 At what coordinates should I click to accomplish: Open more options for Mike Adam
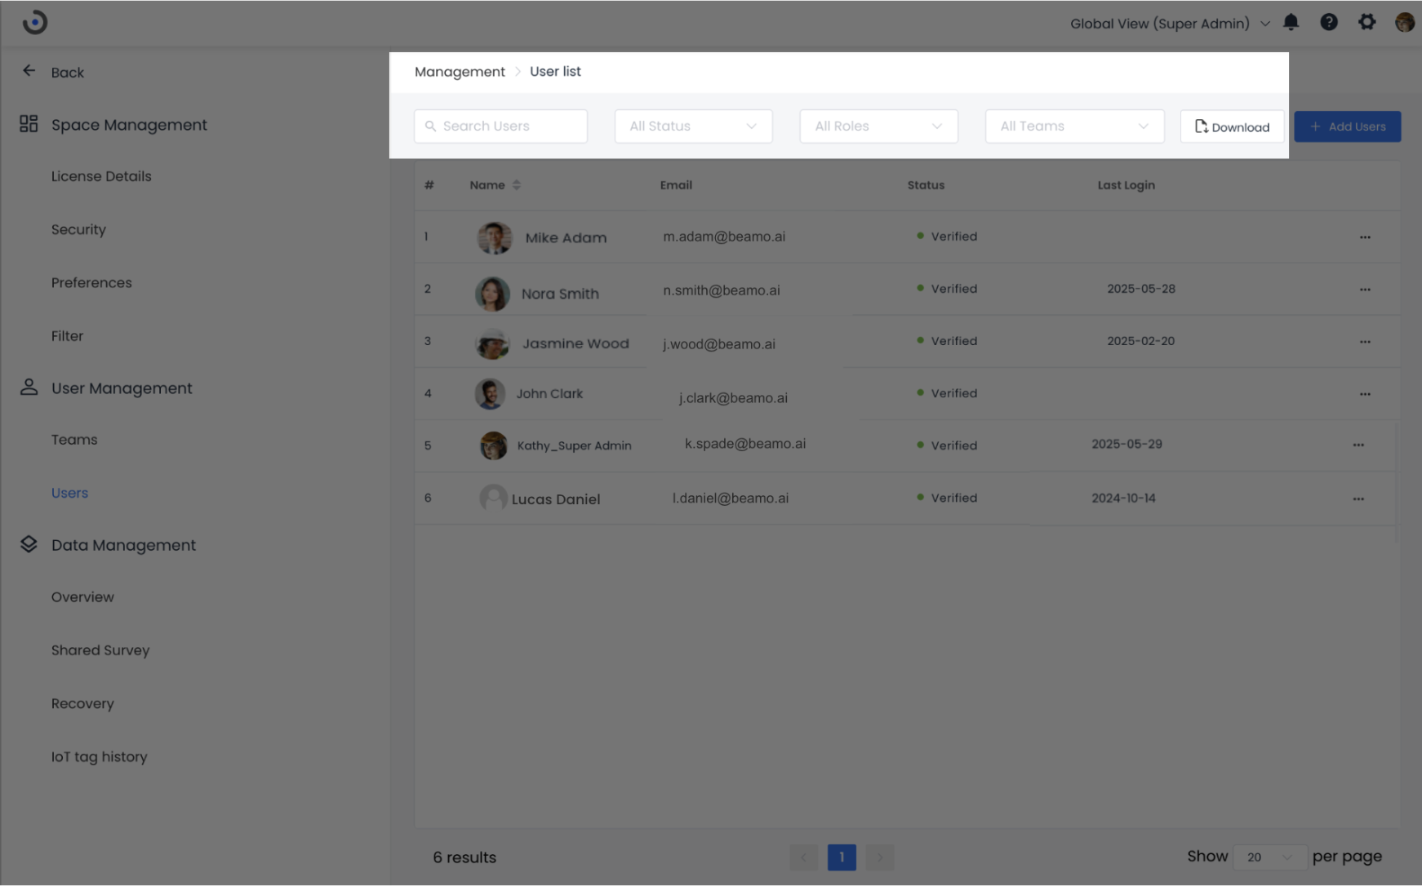(x=1365, y=237)
